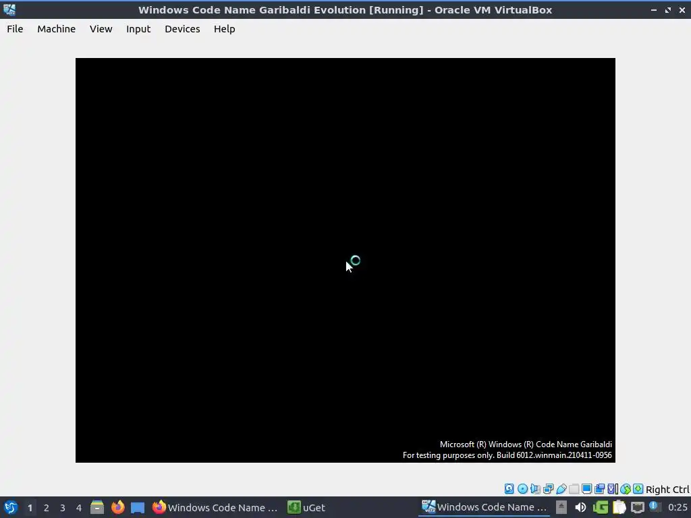
Task: Click the mouse integration status icon
Action: click(626, 489)
